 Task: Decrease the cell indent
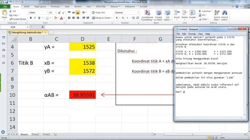84,18
